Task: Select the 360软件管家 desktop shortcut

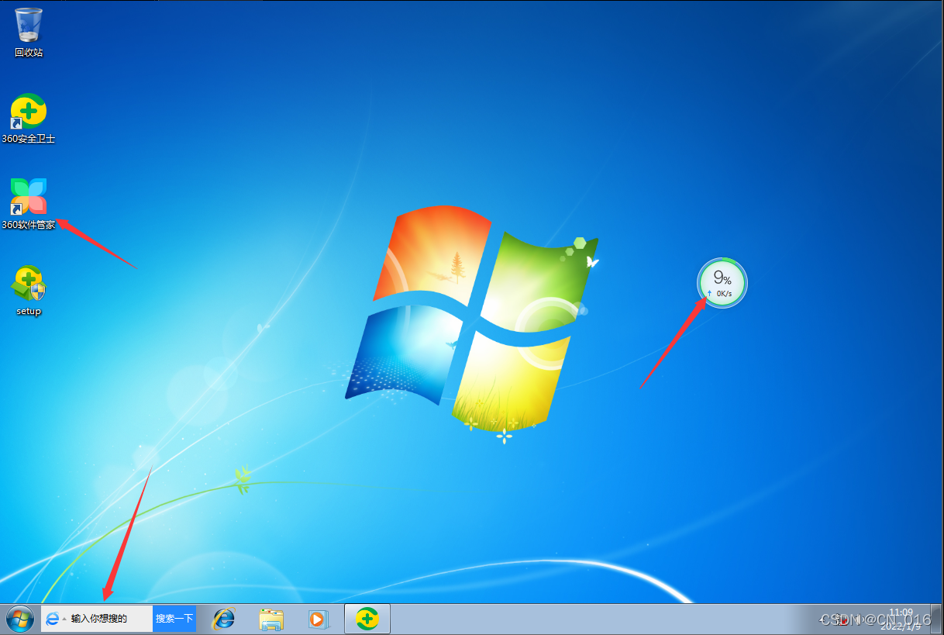Action: point(29,205)
